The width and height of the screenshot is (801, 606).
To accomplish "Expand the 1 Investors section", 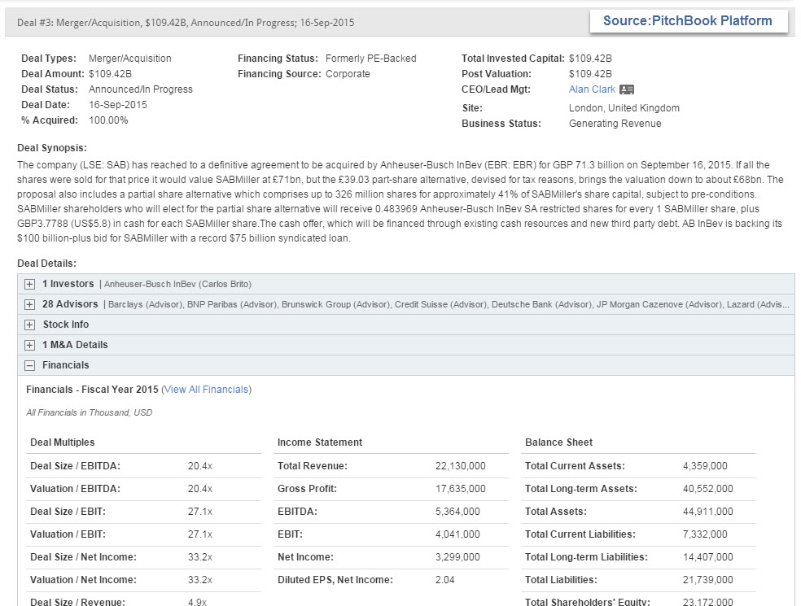I will click(x=29, y=285).
